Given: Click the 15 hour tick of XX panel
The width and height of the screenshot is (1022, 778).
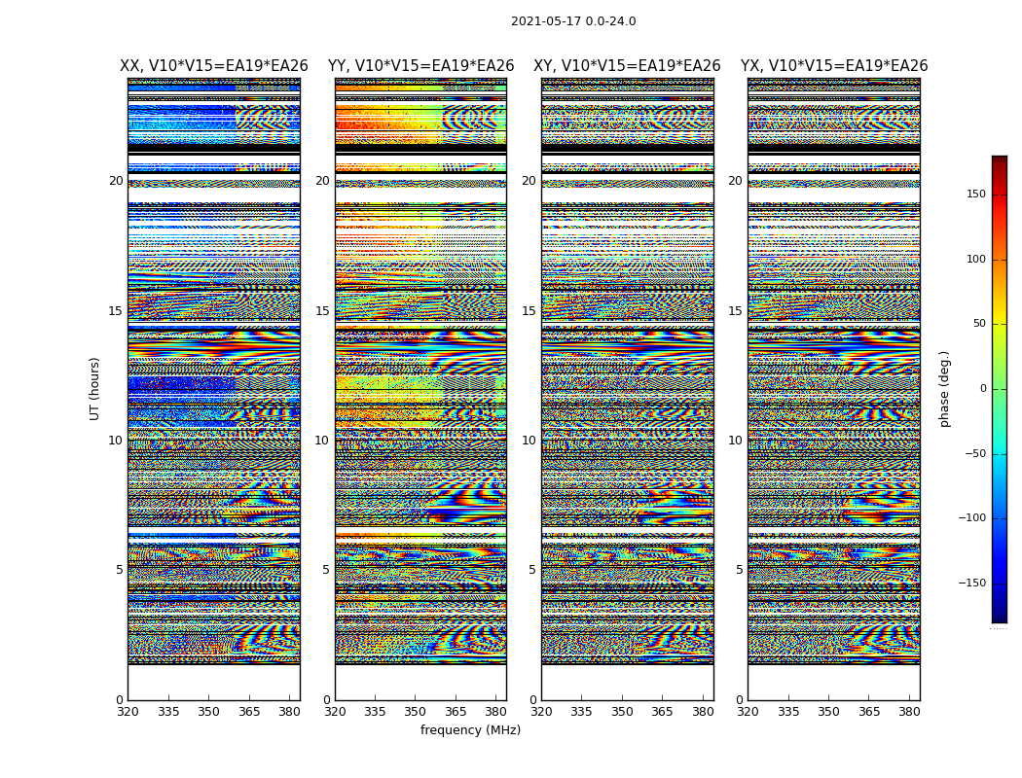Looking at the screenshot, I should pos(116,310).
